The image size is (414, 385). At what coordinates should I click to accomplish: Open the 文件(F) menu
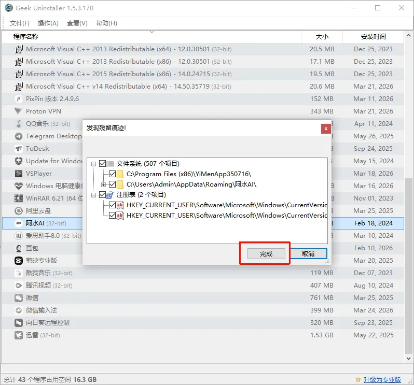click(x=20, y=23)
